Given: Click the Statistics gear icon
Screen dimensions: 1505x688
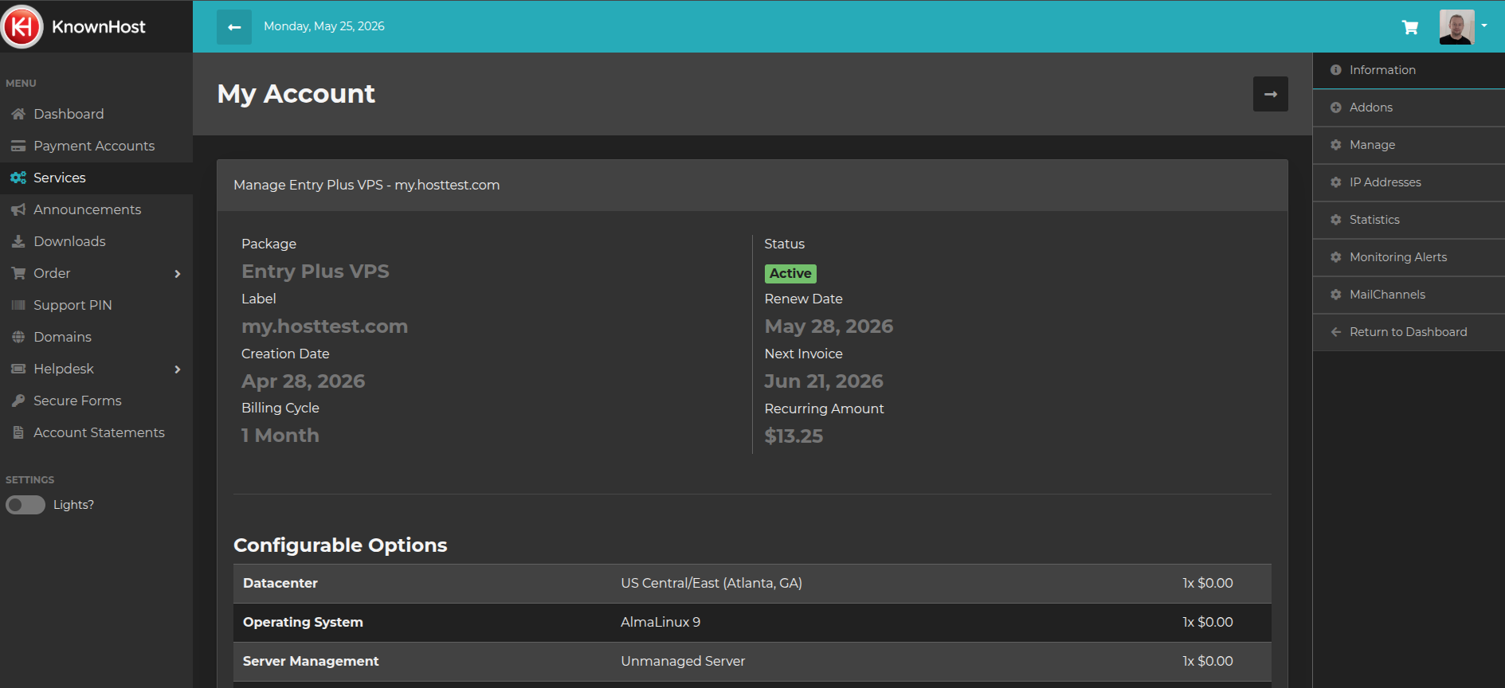Looking at the screenshot, I should pos(1336,220).
